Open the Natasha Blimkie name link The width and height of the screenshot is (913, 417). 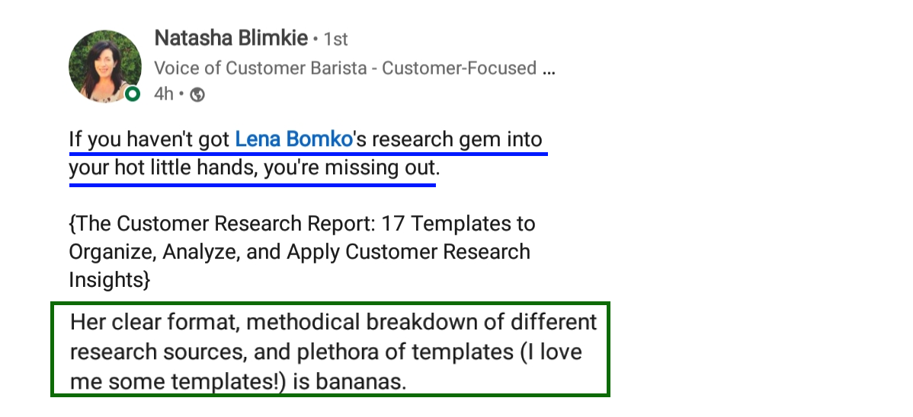(x=231, y=37)
